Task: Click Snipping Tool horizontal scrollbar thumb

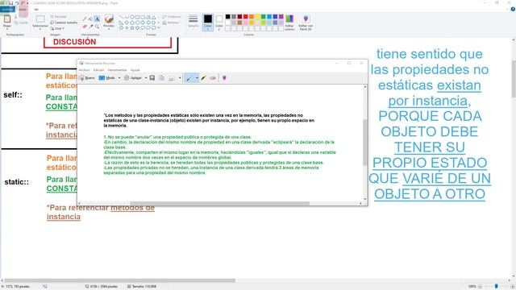Action: [x=219, y=204]
